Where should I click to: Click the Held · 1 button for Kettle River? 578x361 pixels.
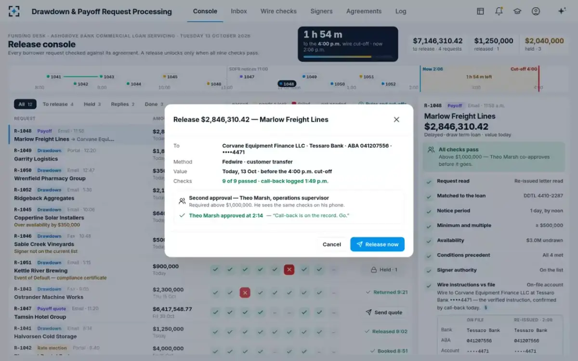click(383, 270)
